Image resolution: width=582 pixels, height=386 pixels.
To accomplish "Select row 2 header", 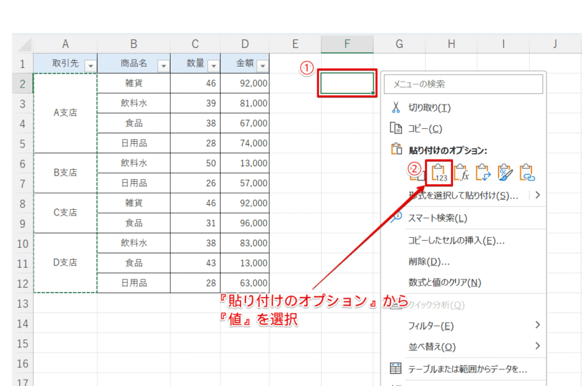I will (x=22, y=83).
